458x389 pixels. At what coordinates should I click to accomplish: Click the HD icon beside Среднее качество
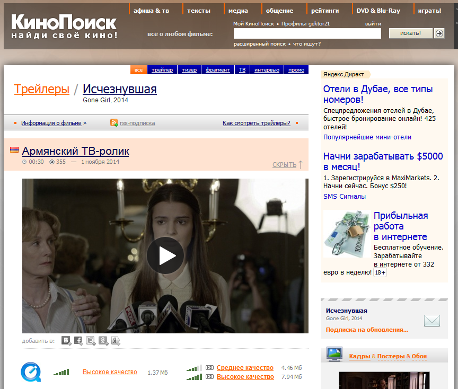(x=209, y=368)
